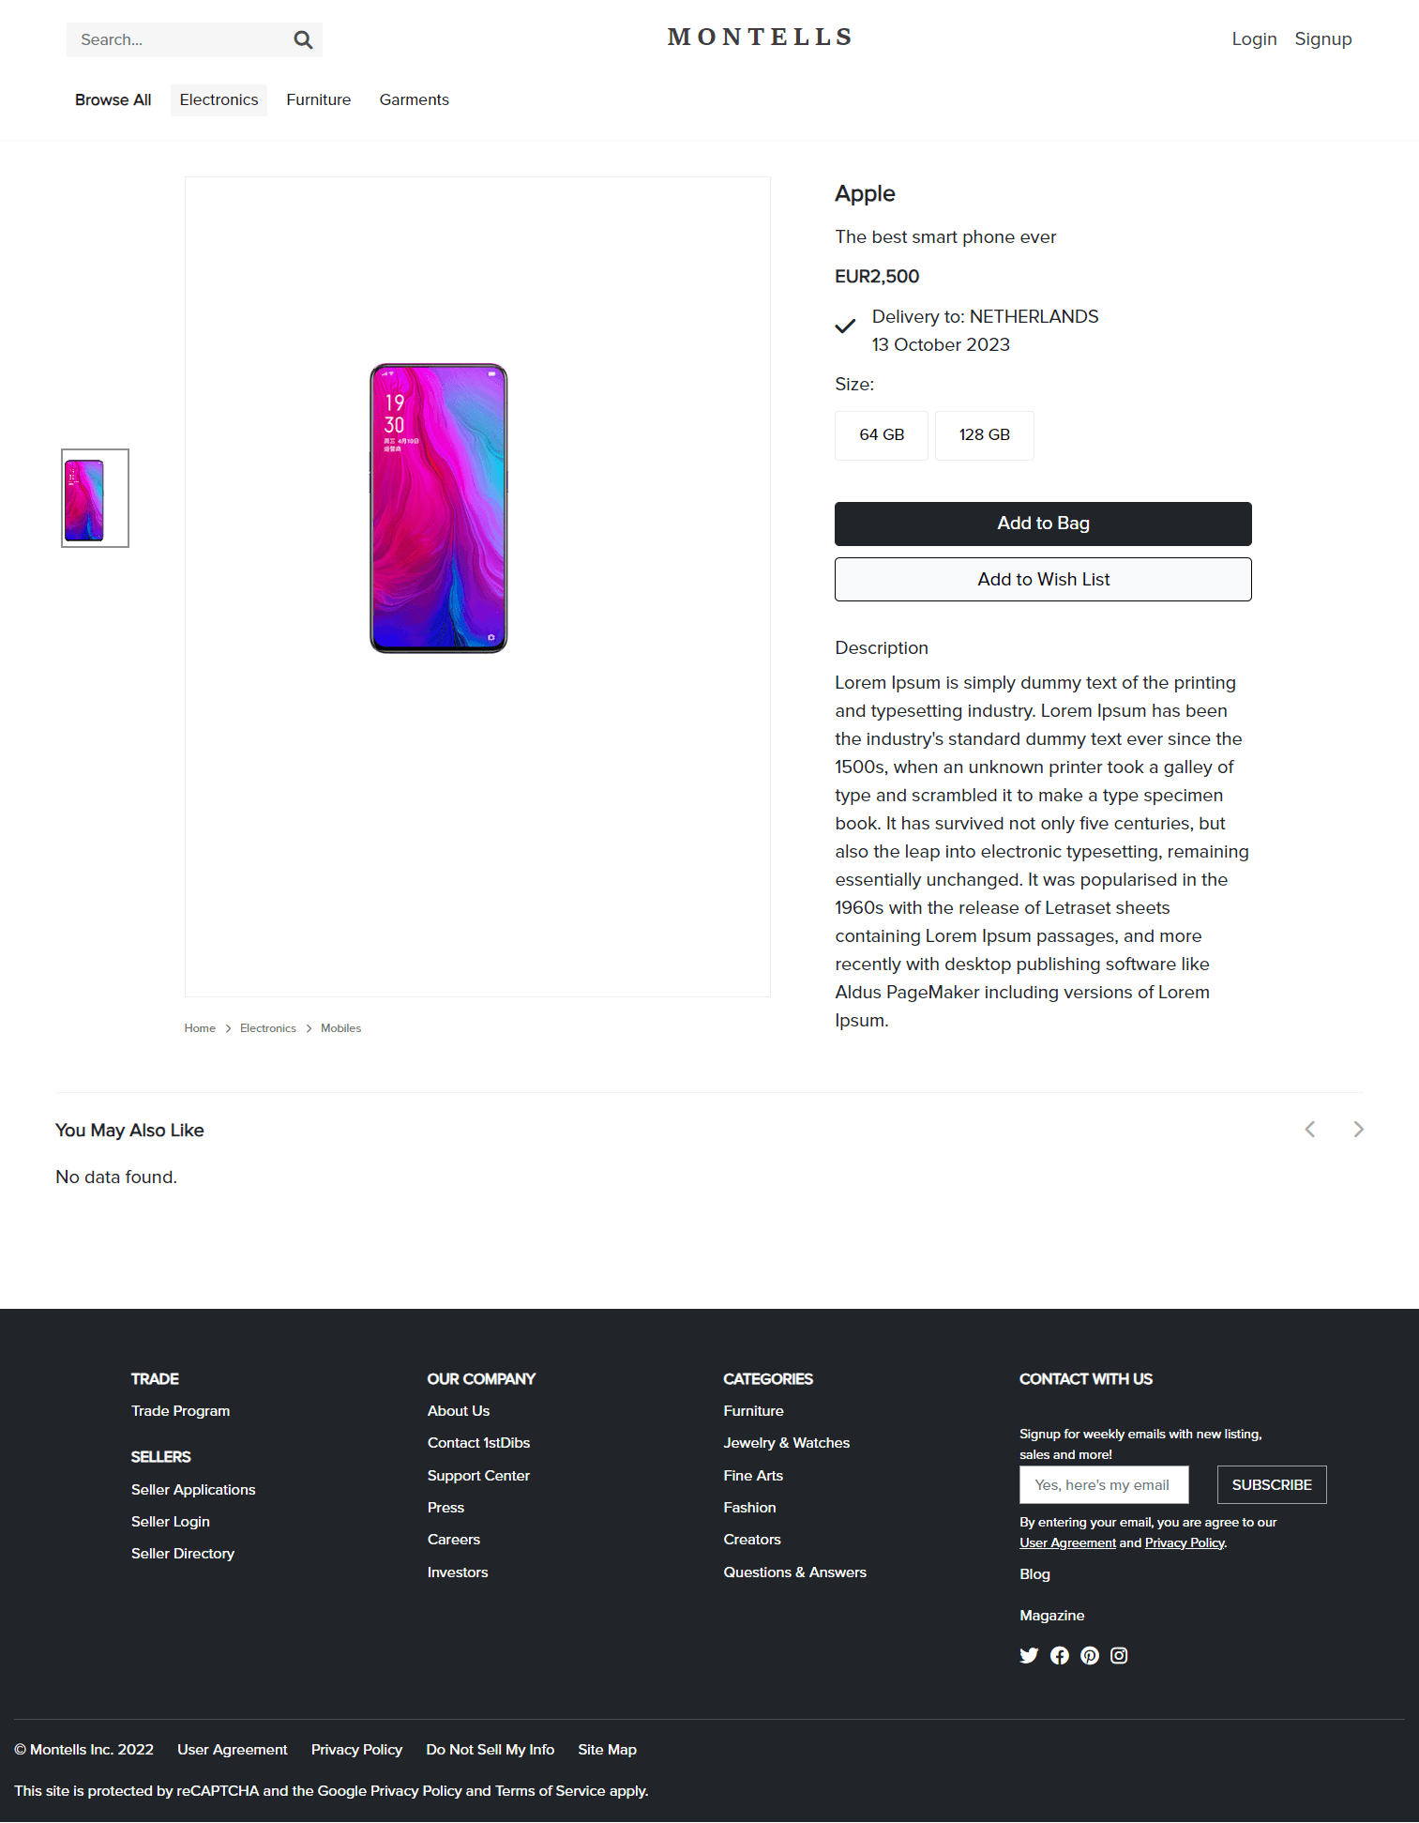Add the phone to Wish List
Image resolution: width=1419 pixels, height=1823 pixels.
click(x=1043, y=580)
